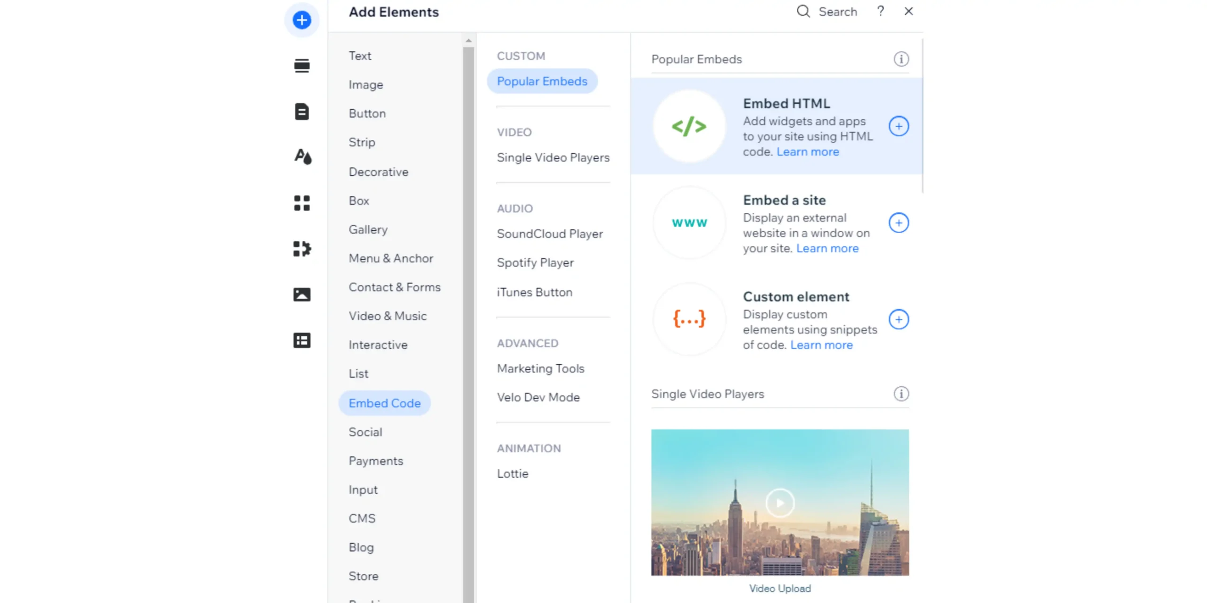Open the App Market icon
The width and height of the screenshot is (1207, 603).
point(301,203)
